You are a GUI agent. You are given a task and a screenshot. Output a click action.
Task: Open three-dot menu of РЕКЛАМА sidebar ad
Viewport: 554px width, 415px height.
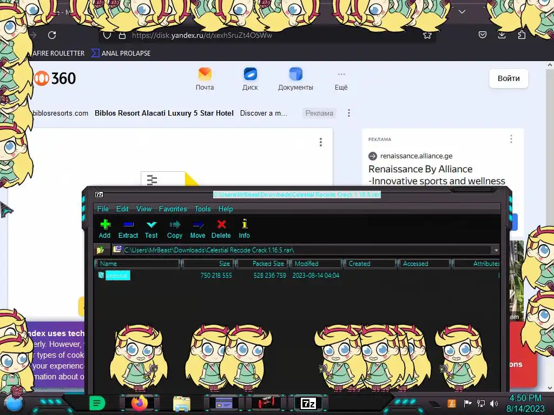pos(511,139)
